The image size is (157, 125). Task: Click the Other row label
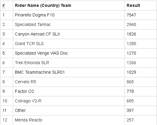(x=20, y=110)
